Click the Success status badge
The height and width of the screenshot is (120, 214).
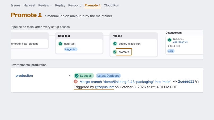pos(84,76)
